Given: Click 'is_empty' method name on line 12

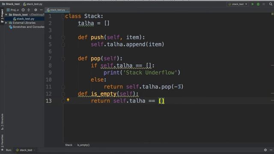Looking at the screenshot, I should [104, 94].
